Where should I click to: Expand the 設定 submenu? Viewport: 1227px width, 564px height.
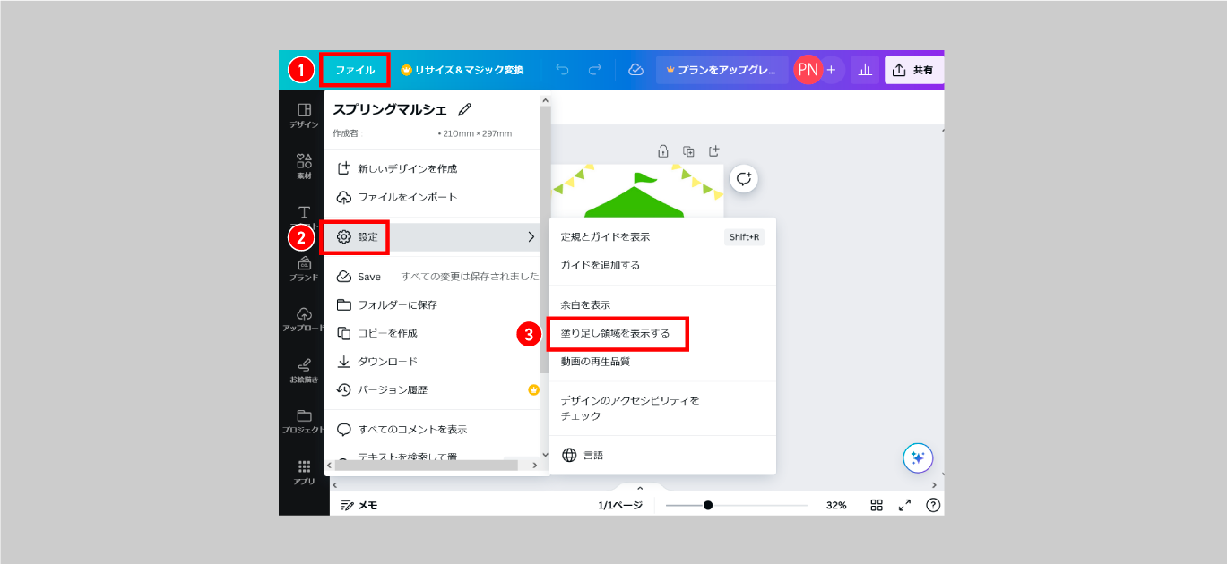point(434,237)
